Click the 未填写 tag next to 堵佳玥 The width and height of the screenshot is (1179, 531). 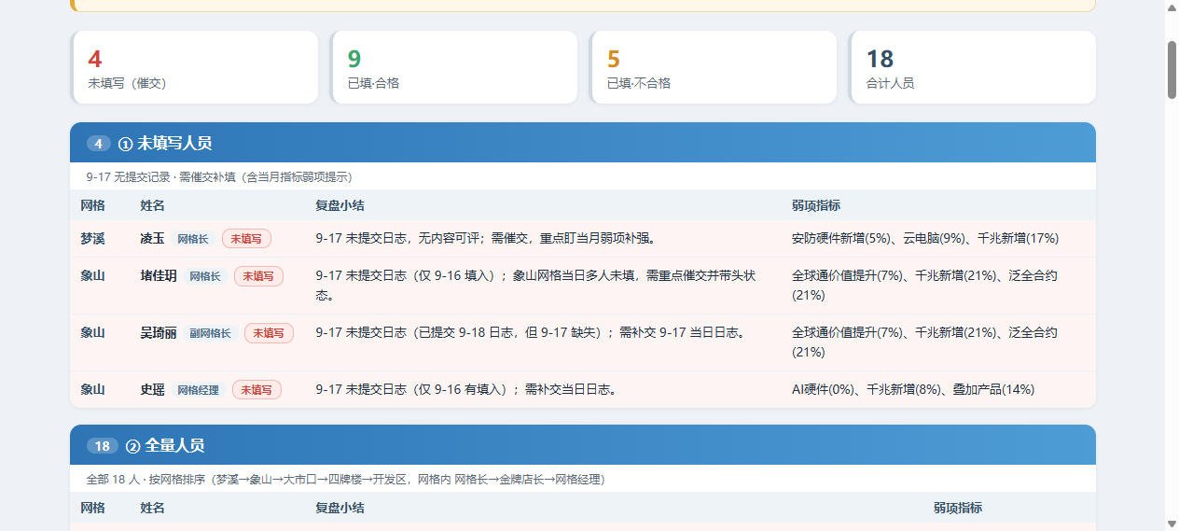(x=258, y=276)
